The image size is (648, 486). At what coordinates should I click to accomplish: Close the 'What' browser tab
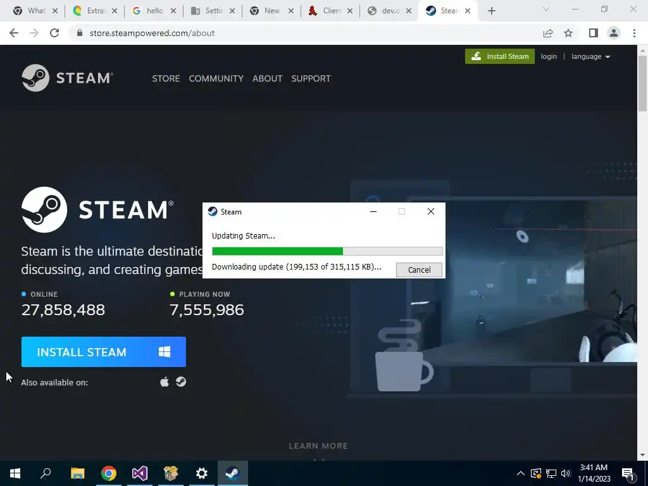(x=55, y=11)
